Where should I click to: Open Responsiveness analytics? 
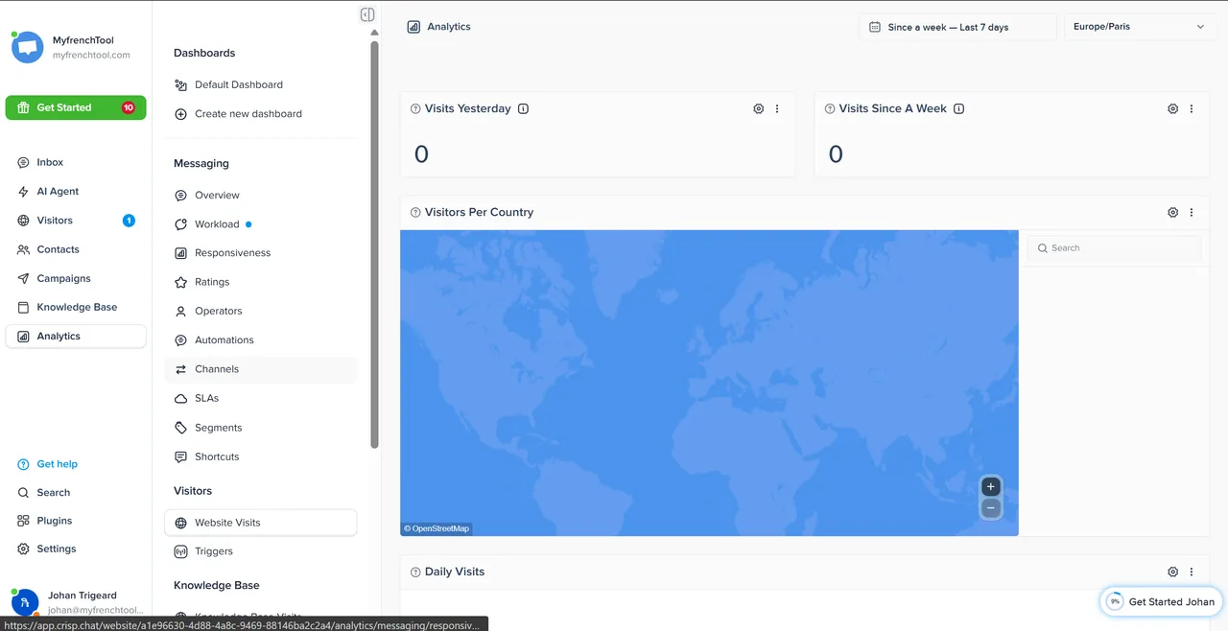point(261,253)
